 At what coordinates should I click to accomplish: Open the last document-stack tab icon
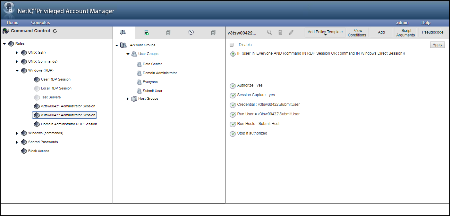tap(214, 32)
